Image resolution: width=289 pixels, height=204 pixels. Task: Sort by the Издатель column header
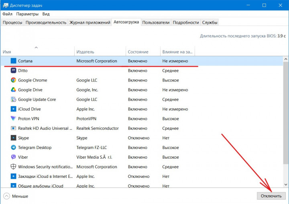click(85, 52)
